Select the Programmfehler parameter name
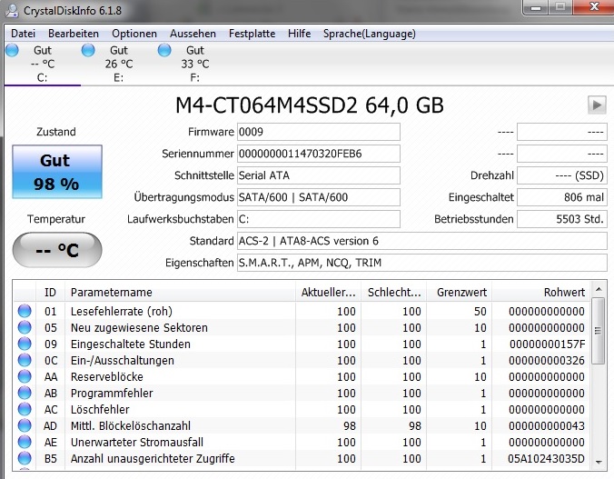The height and width of the screenshot is (479, 614). click(112, 394)
